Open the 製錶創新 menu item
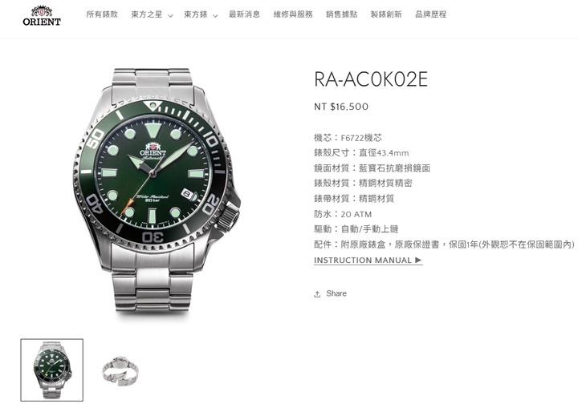The height and width of the screenshot is (408, 578). pos(386,14)
